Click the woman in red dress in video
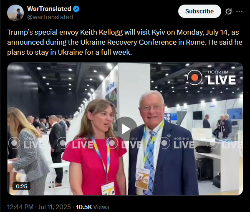 96,147
